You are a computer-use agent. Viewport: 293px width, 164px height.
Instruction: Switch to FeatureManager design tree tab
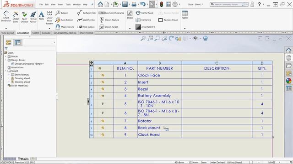pyautogui.click(x=8, y=42)
